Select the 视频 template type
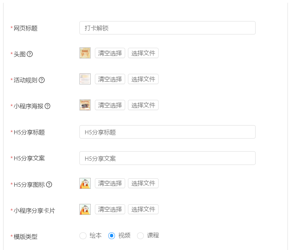 point(112,236)
